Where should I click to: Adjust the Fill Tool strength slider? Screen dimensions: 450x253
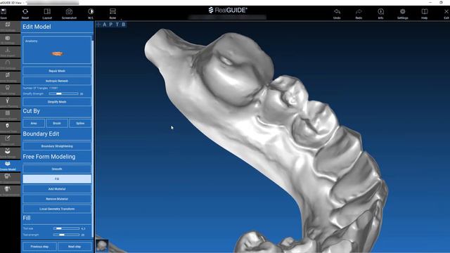pyautogui.click(x=66, y=235)
